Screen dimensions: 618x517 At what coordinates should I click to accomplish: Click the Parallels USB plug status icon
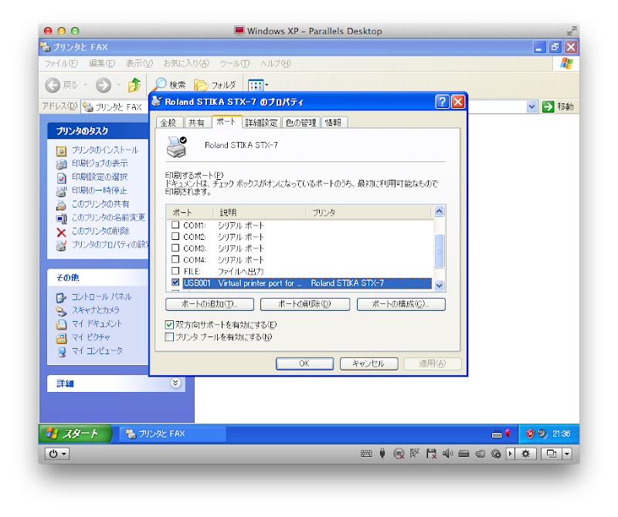382,454
